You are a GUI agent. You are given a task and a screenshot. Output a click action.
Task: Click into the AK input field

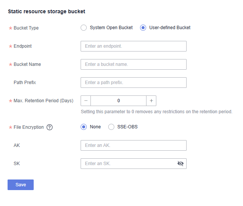pyautogui.click(x=133, y=145)
